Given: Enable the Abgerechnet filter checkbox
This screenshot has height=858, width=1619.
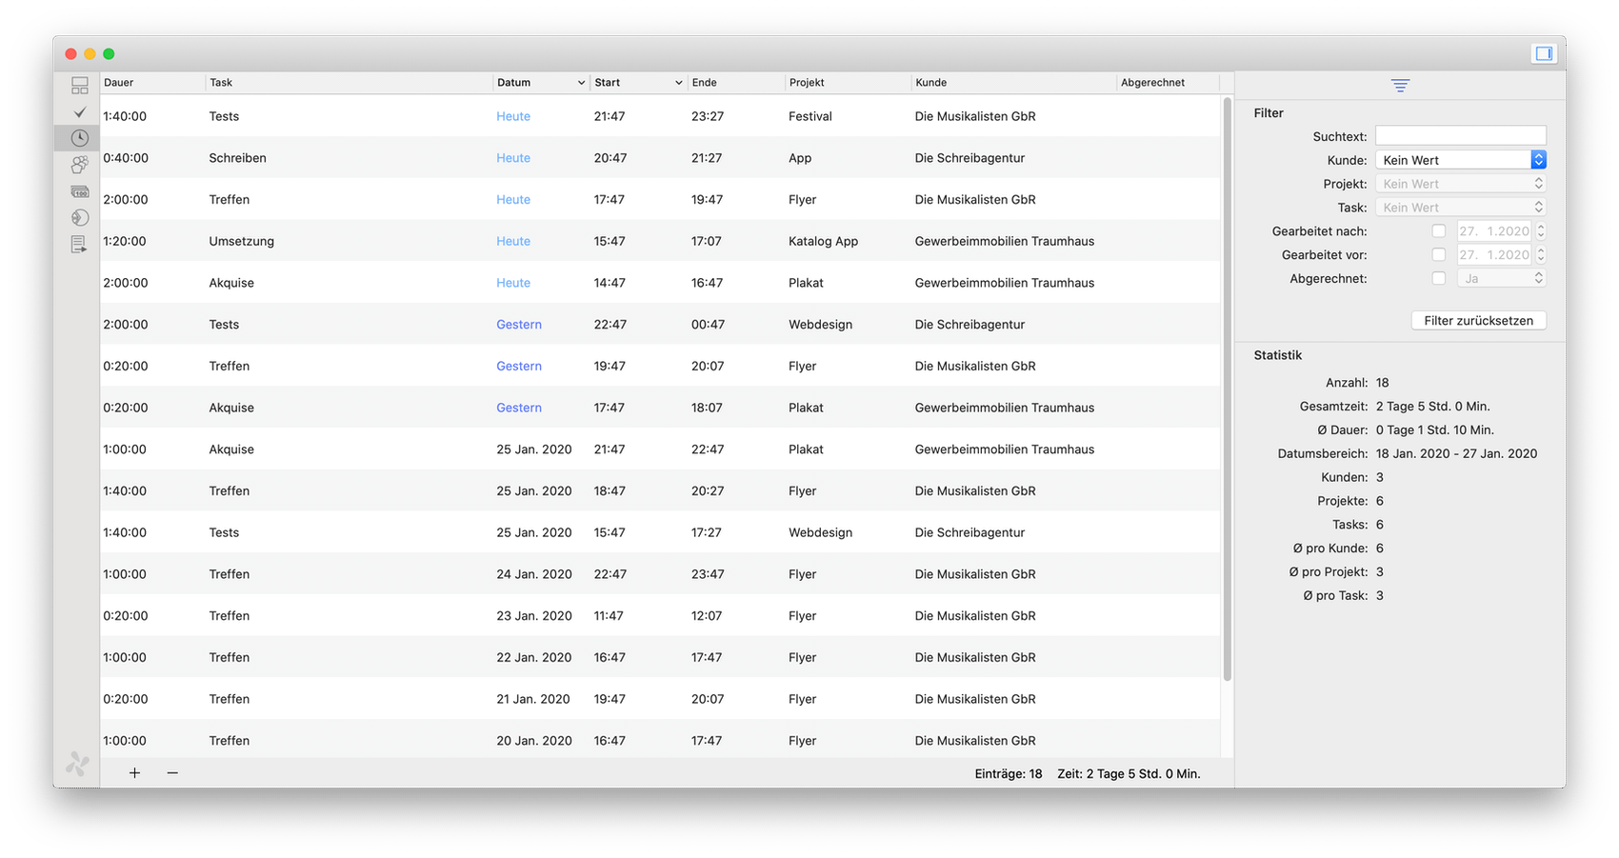Looking at the screenshot, I should [1439, 279].
